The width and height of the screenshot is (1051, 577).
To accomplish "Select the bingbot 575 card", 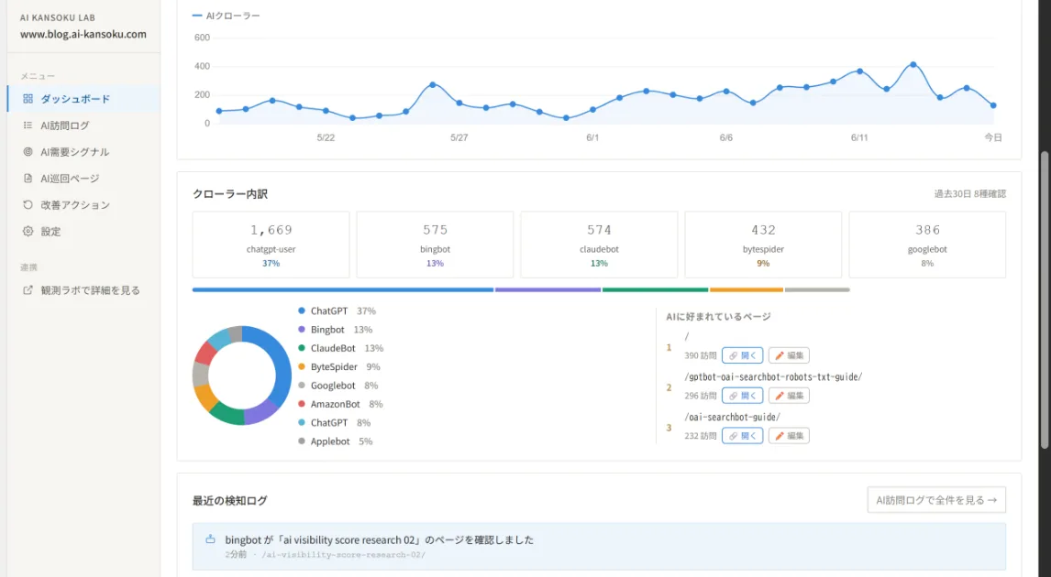I will [435, 245].
